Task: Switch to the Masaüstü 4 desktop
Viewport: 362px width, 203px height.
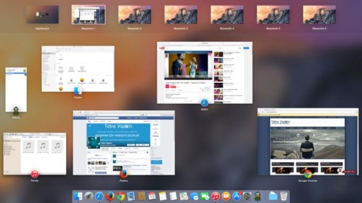Action: pyautogui.click(x=227, y=15)
